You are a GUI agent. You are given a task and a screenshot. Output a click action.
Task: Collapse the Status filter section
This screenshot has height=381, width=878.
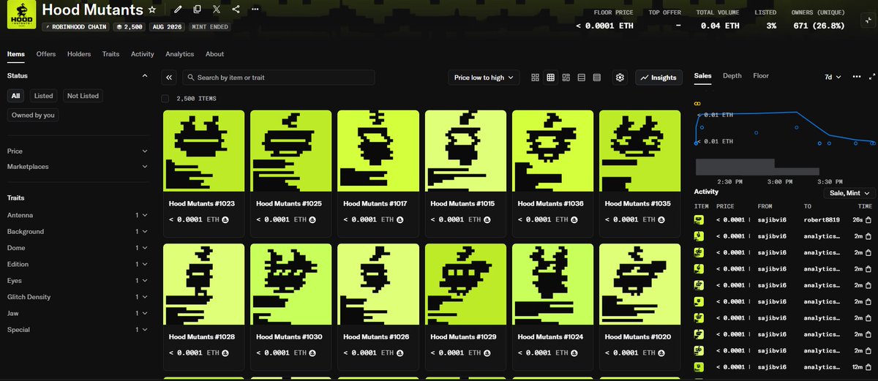pyautogui.click(x=78, y=75)
